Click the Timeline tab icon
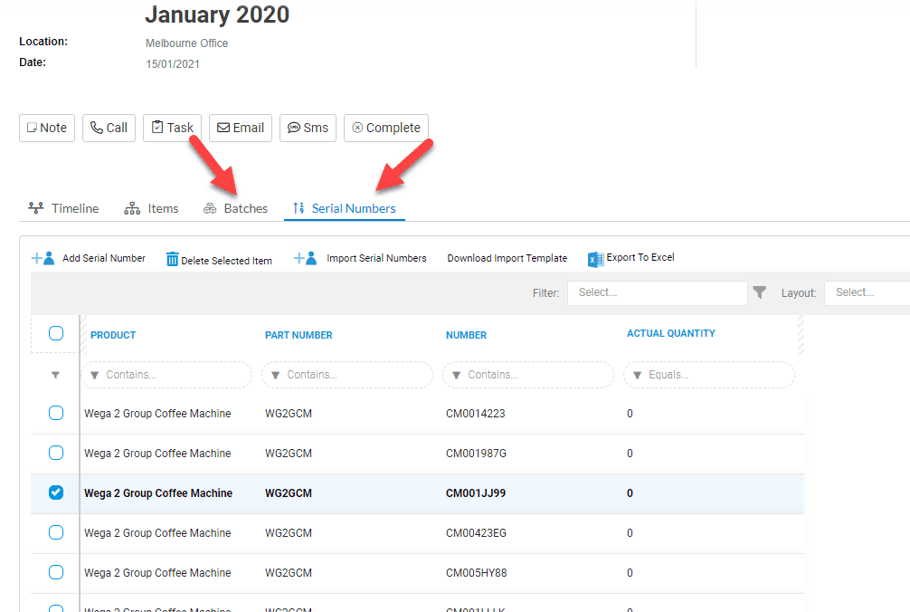 tap(36, 208)
